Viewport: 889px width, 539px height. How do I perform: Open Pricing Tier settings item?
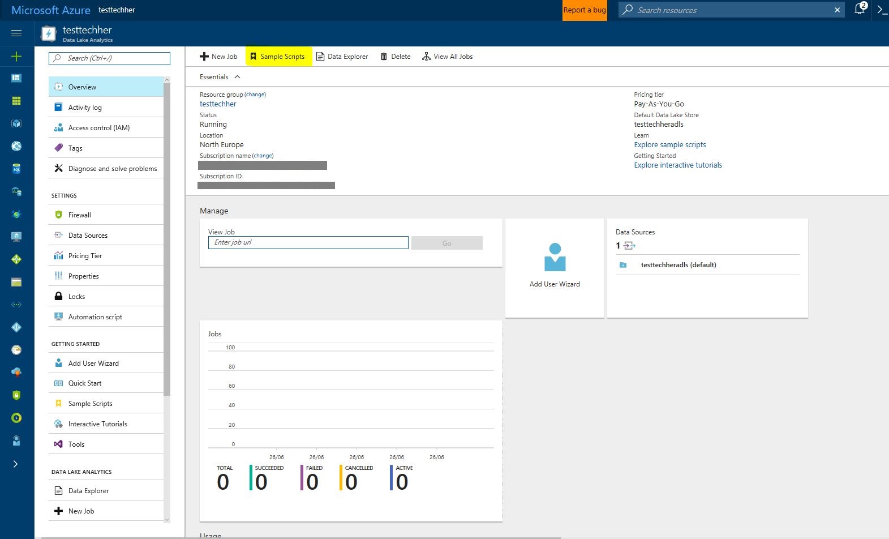pyautogui.click(x=106, y=255)
